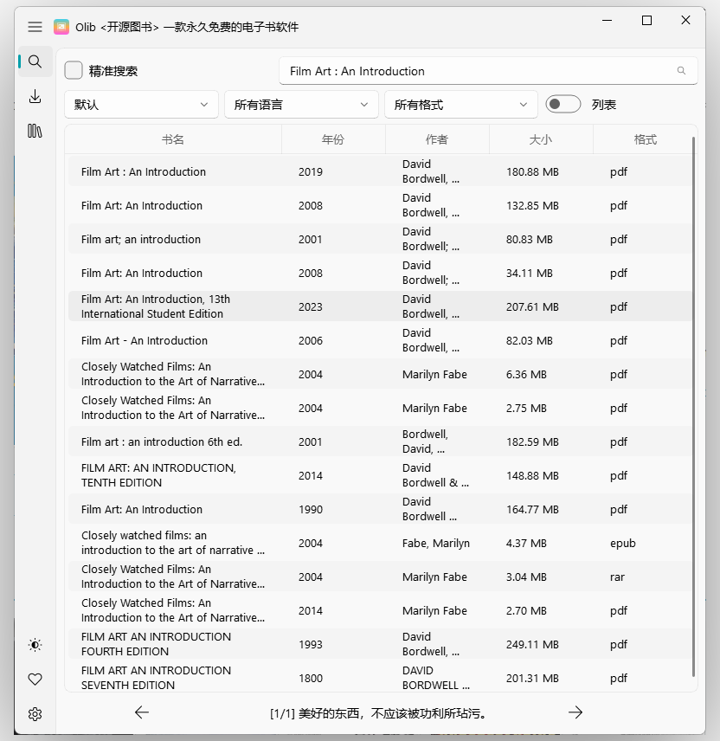Maximize the Olib window
The height and width of the screenshot is (741, 720).
(646, 20)
